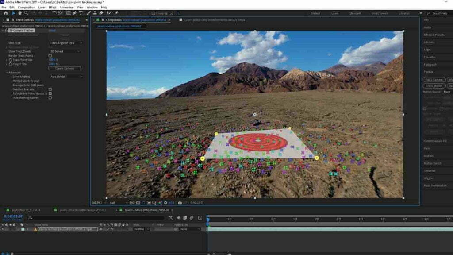
Task: Open the Composition menu
Action: coord(26,8)
